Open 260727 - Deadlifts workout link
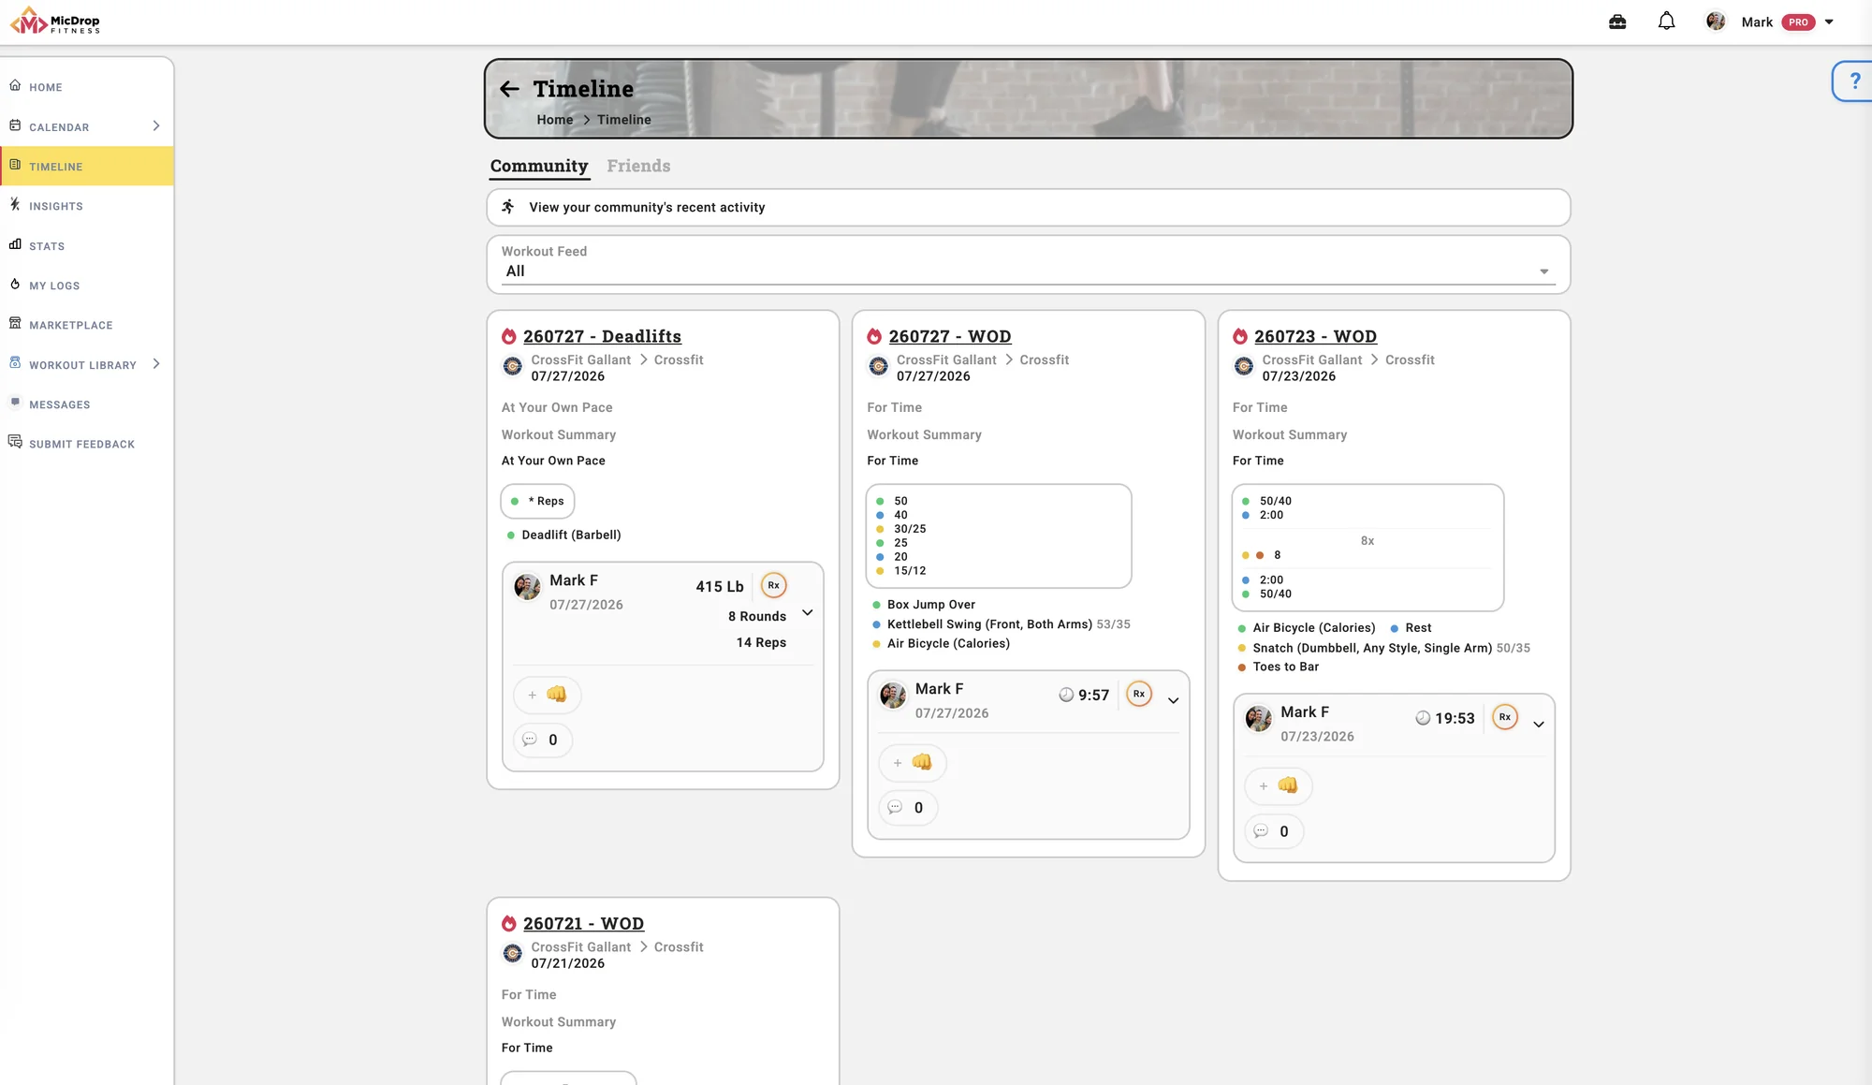 pos(602,336)
